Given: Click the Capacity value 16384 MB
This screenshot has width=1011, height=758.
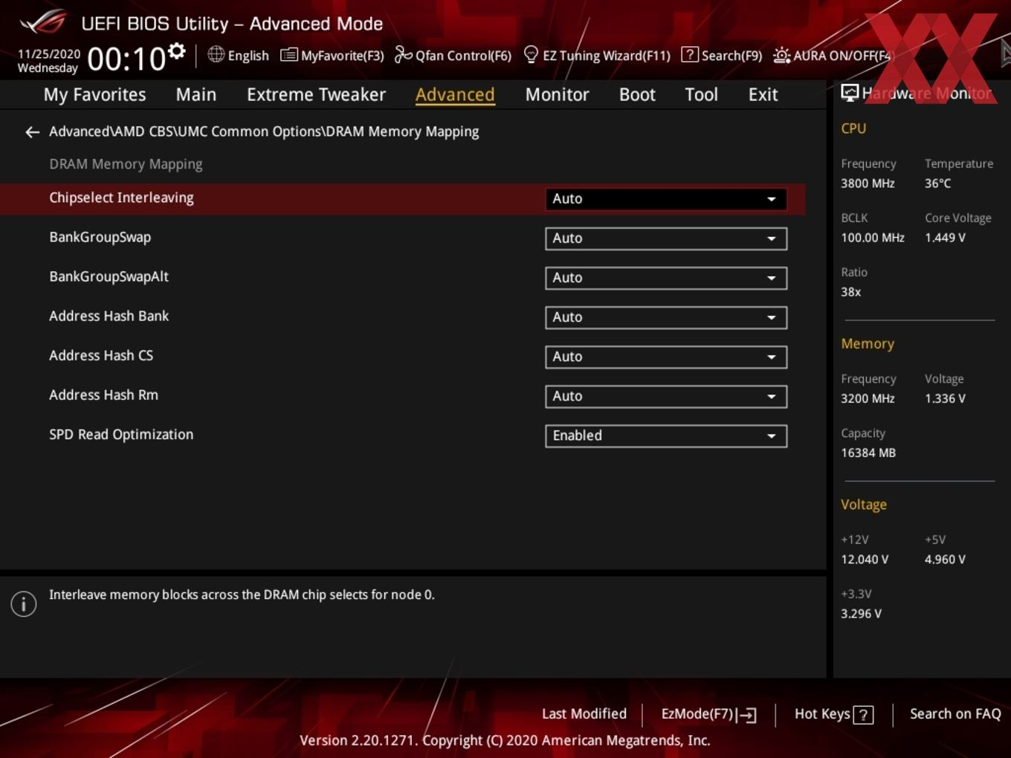Looking at the screenshot, I should coord(868,453).
